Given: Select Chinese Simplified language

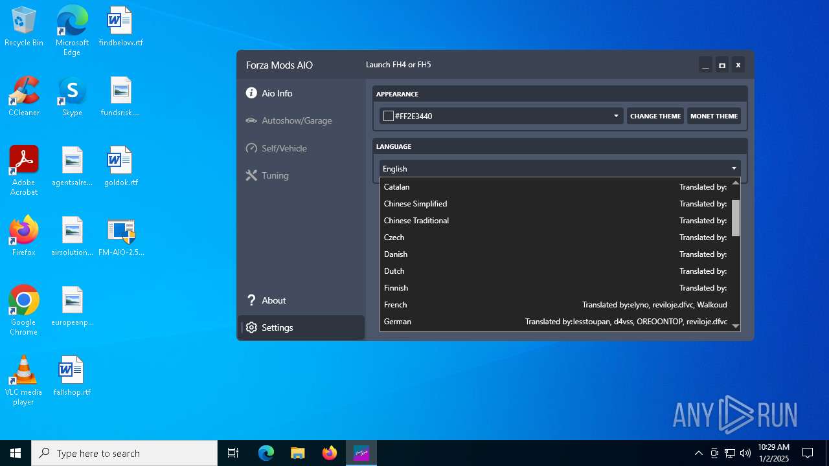Looking at the screenshot, I should click(x=556, y=204).
